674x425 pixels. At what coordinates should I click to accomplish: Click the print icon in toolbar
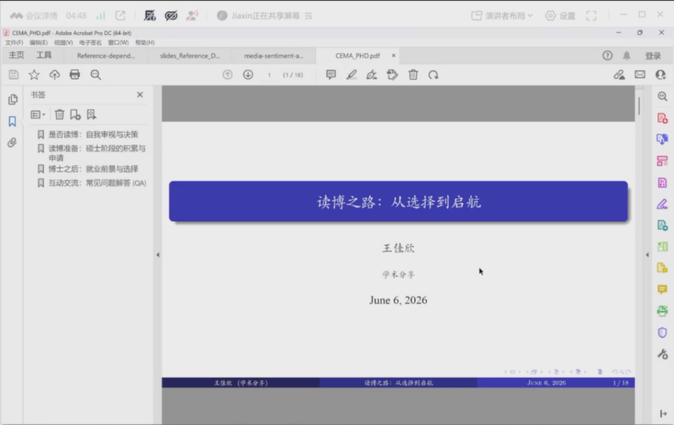tap(75, 75)
